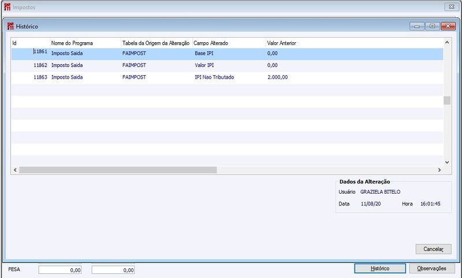Viewport: 462px width, 278px height.
Task: Select the row with Id 11862
Action: click(x=227, y=65)
